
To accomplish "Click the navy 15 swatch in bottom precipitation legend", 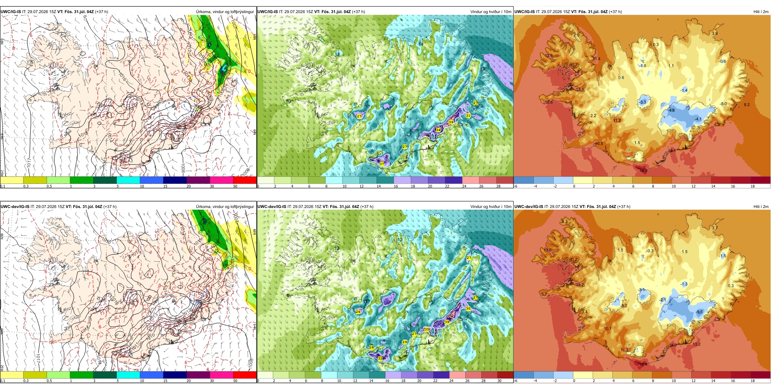I will [x=175, y=375].
